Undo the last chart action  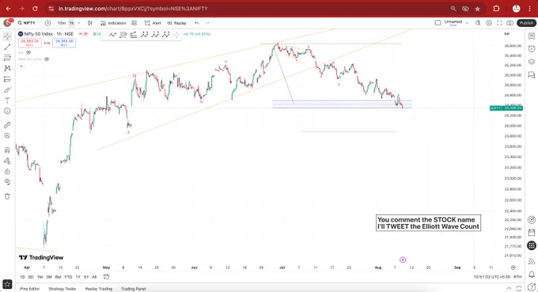196,23
